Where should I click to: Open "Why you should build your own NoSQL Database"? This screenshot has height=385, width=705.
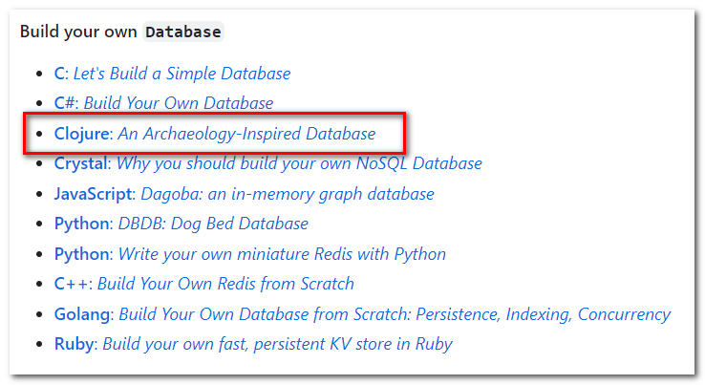299,163
